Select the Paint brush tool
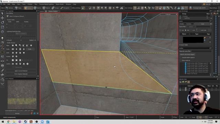 tap(2, 70)
